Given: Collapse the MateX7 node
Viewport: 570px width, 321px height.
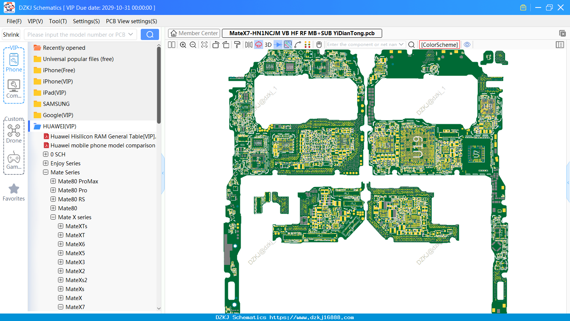Looking at the screenshot, I should (61, 307).
